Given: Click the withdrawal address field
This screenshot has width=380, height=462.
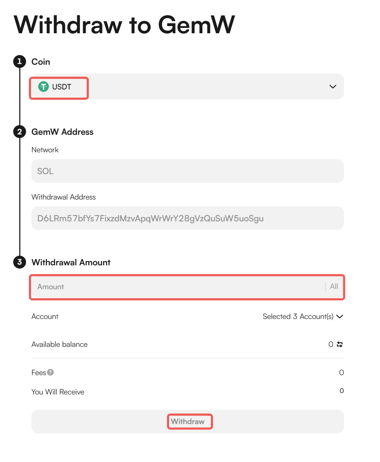Looking at the screenshot, I should click(x=188, y=218).
